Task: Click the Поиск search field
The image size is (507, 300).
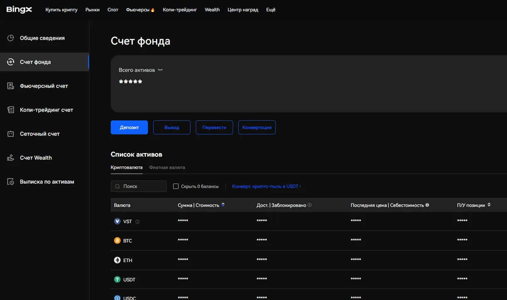Action: pos(138,186)
